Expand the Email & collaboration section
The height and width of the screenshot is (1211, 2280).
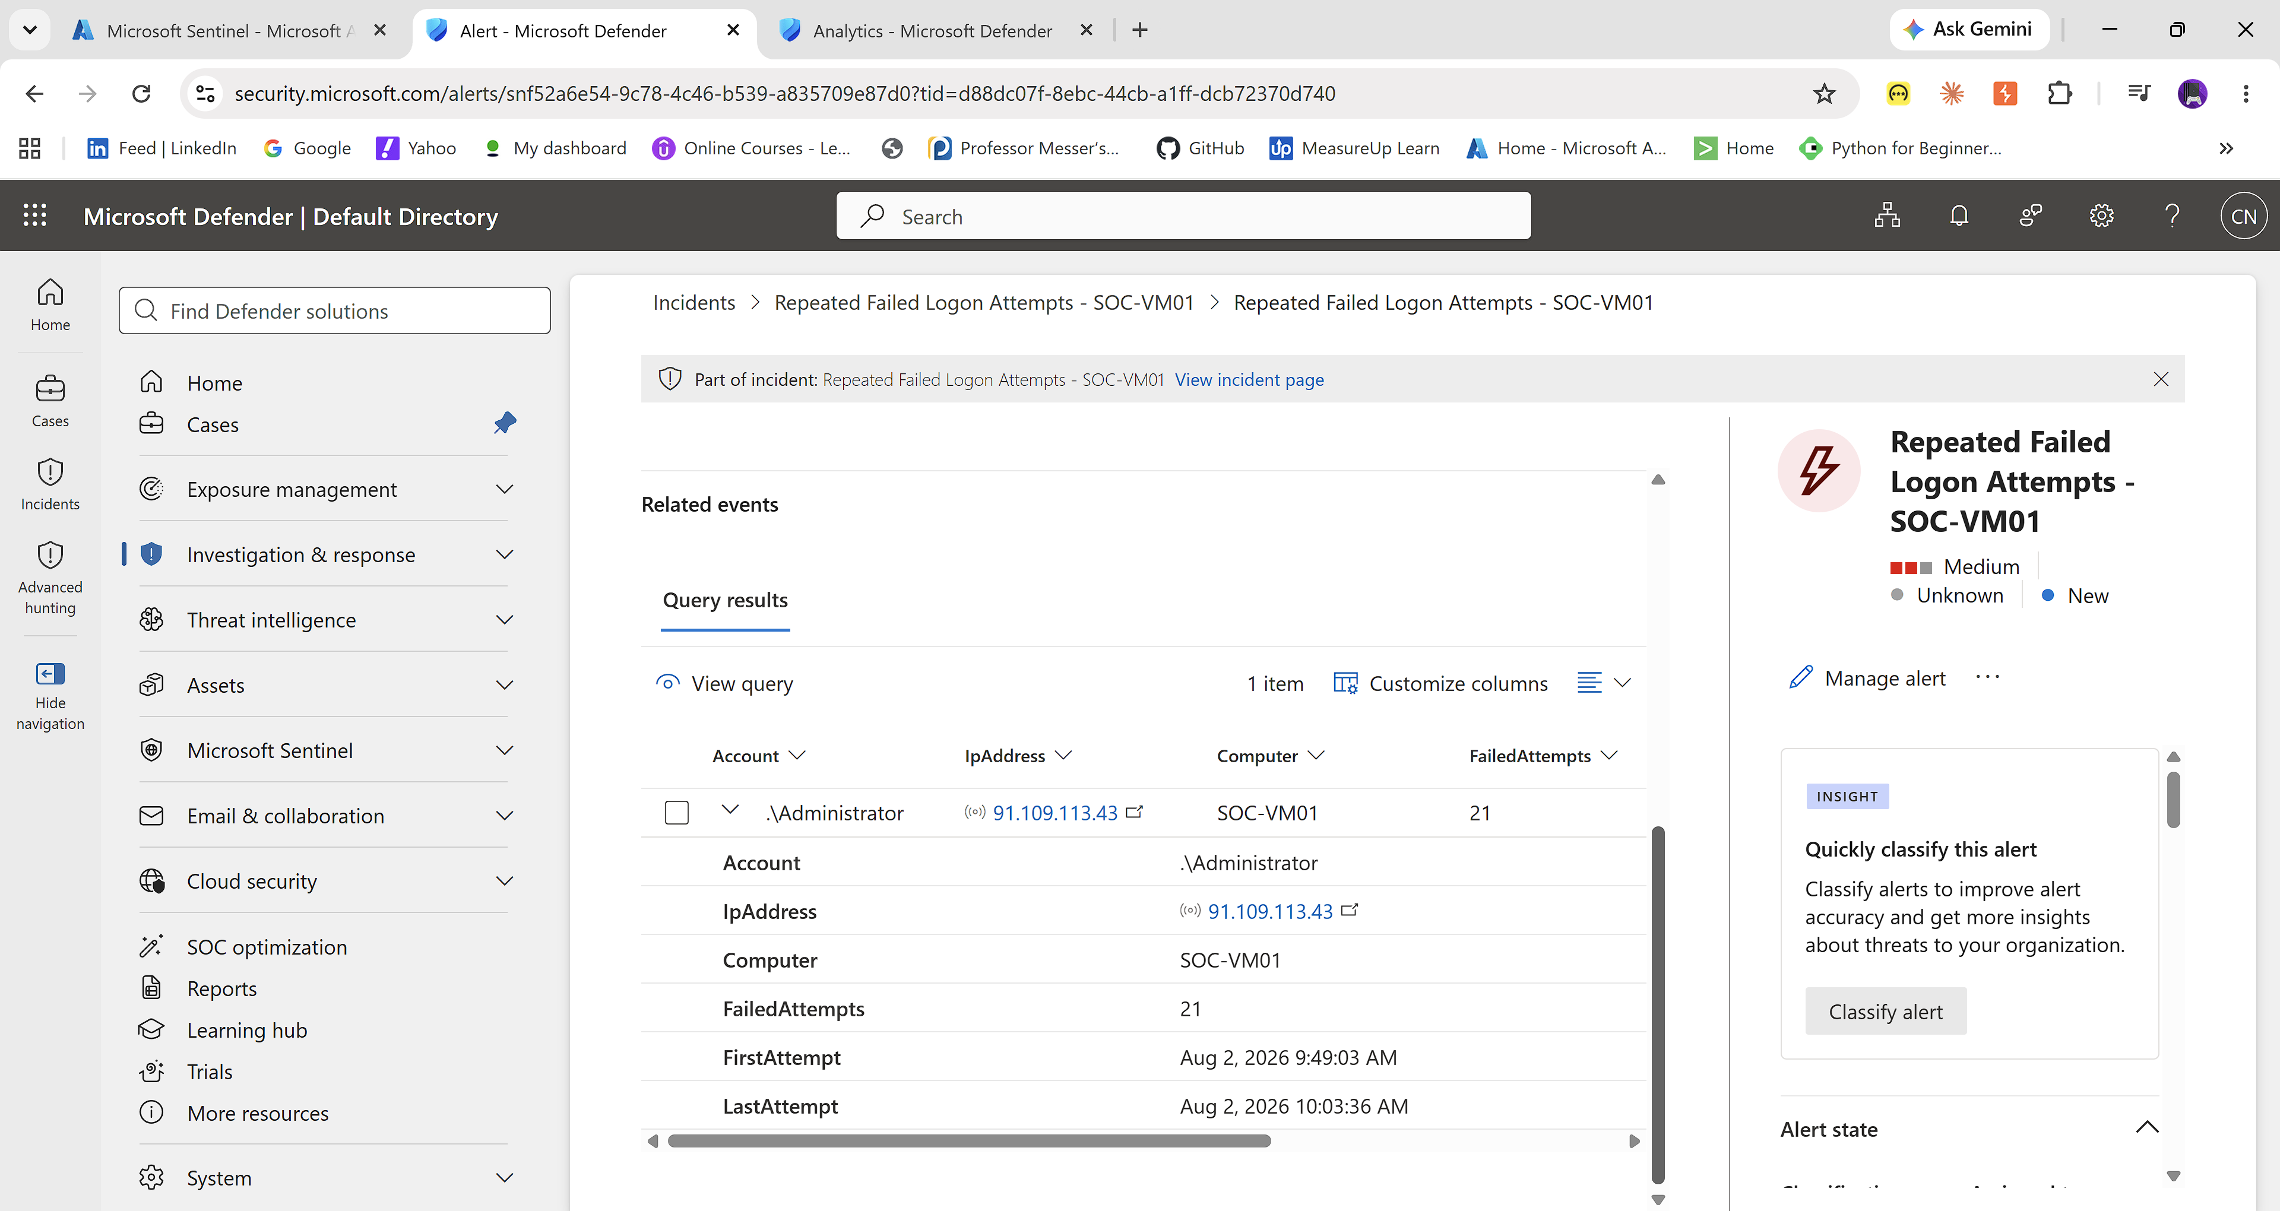(505, 815)
